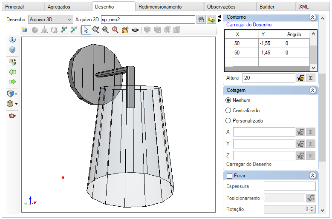Click the contour table scroll down arrow
332x219 pixels.
313,68
